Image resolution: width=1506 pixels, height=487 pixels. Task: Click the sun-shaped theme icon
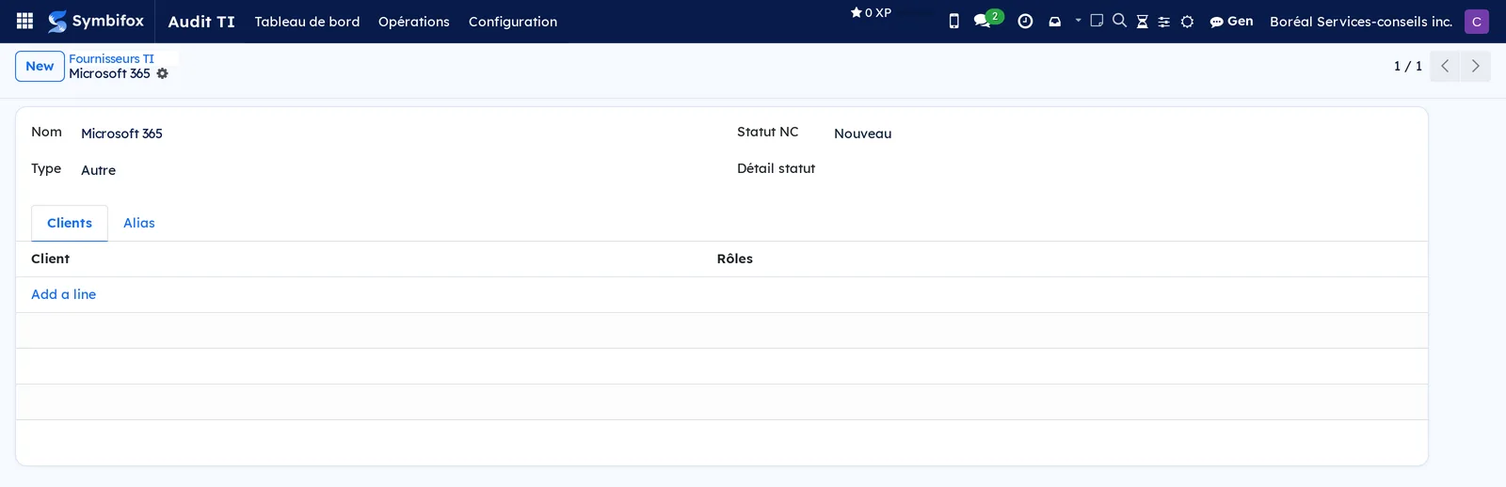1187,21
